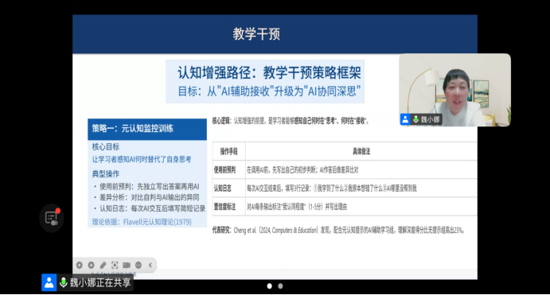
Task: Select the speaker video thumbnail
Action: (x=455, y=90)
